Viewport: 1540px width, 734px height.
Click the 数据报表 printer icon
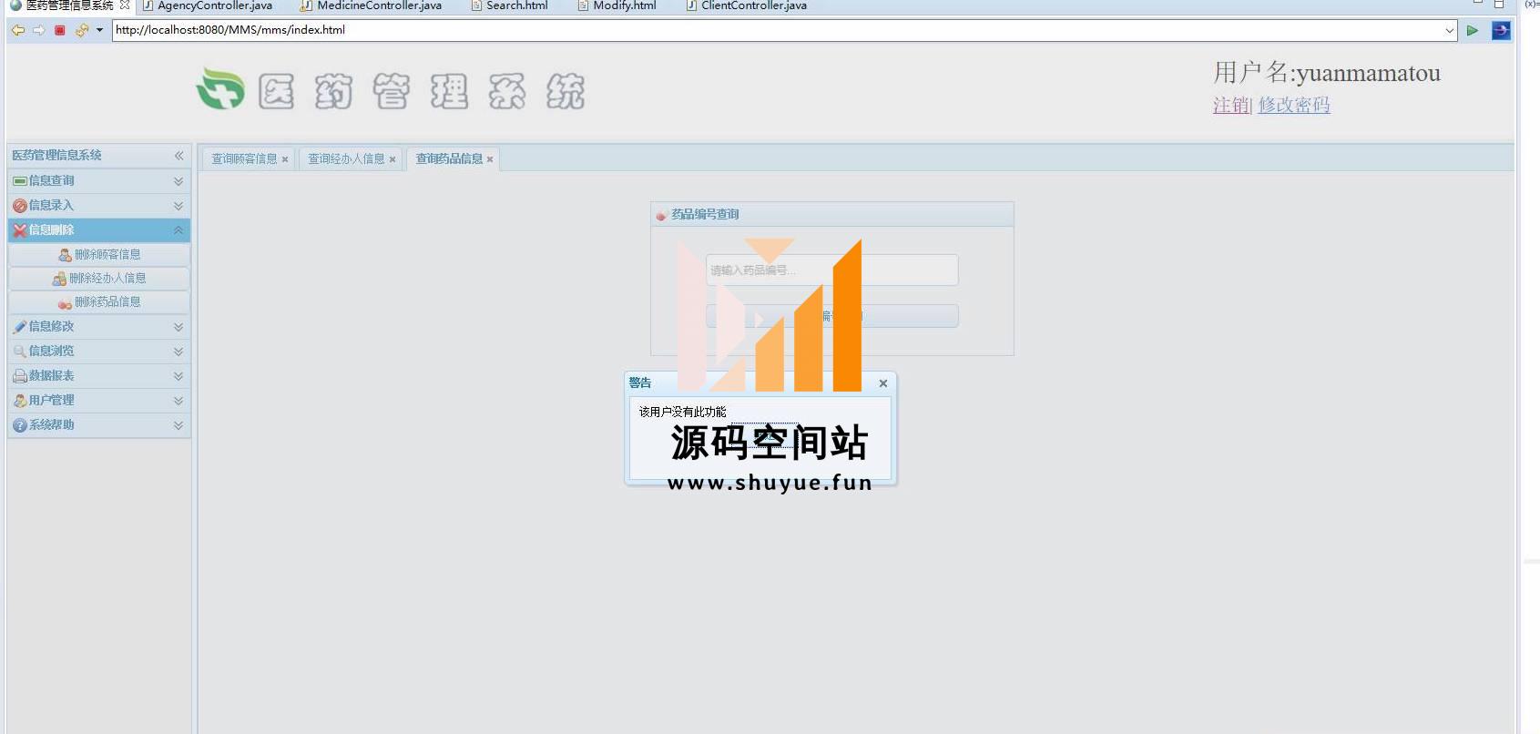tap(19, 376)
